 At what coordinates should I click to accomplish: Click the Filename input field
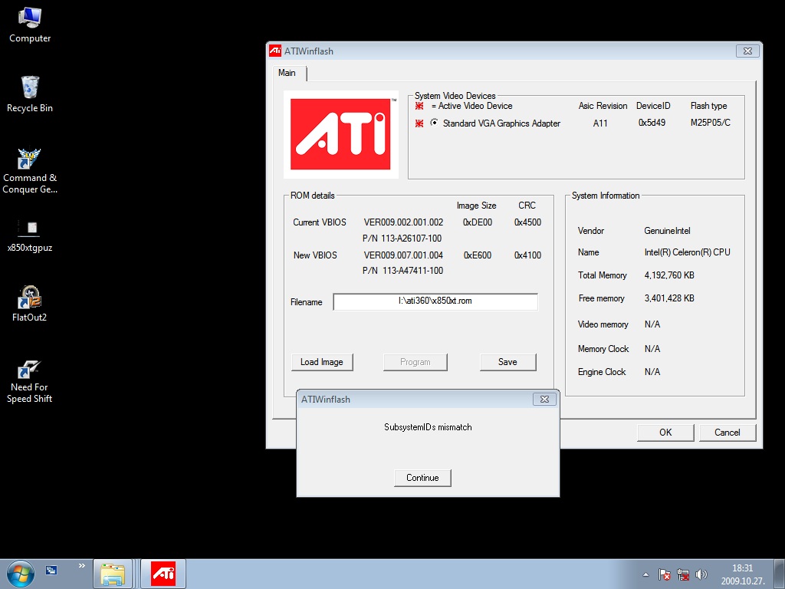click(435, 301)
